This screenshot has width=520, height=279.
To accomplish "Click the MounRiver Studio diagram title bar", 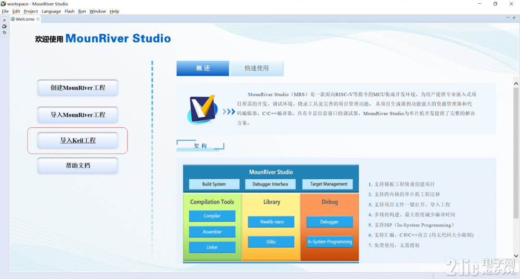I will click(271, 172).
